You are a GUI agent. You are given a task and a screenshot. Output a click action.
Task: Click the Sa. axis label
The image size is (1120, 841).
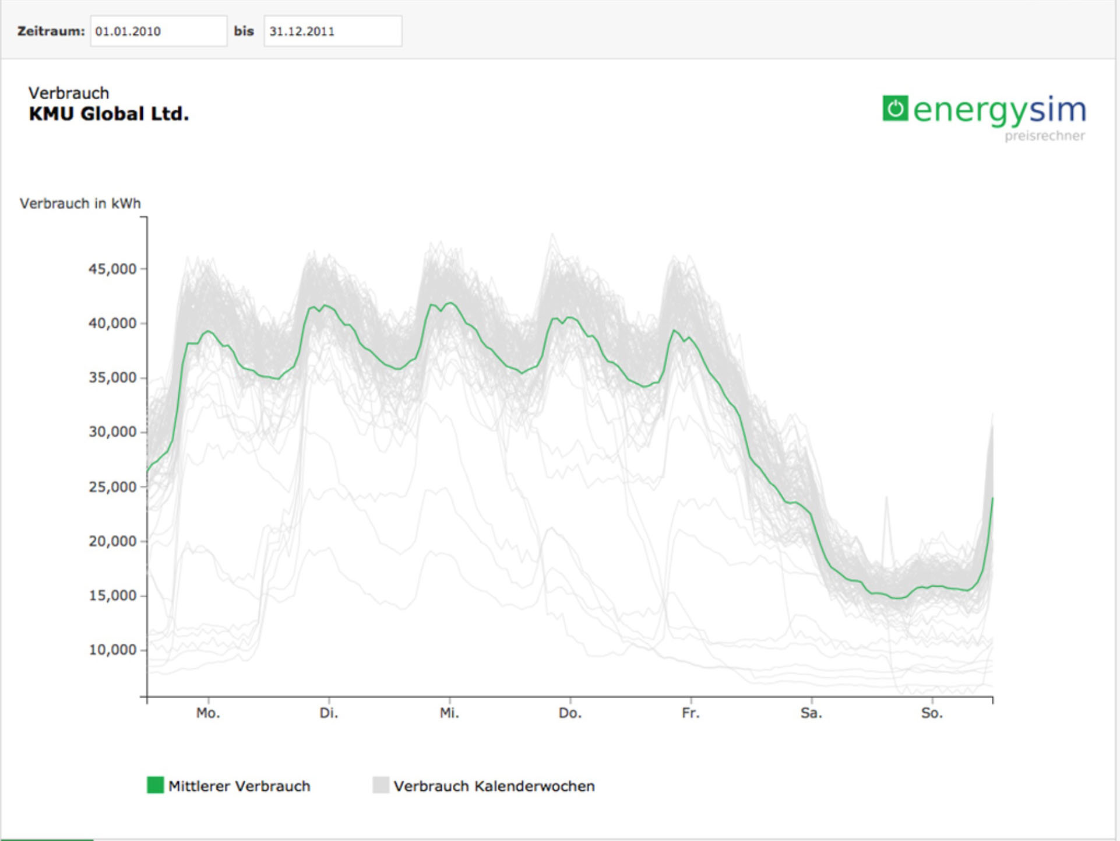point(811,713)
